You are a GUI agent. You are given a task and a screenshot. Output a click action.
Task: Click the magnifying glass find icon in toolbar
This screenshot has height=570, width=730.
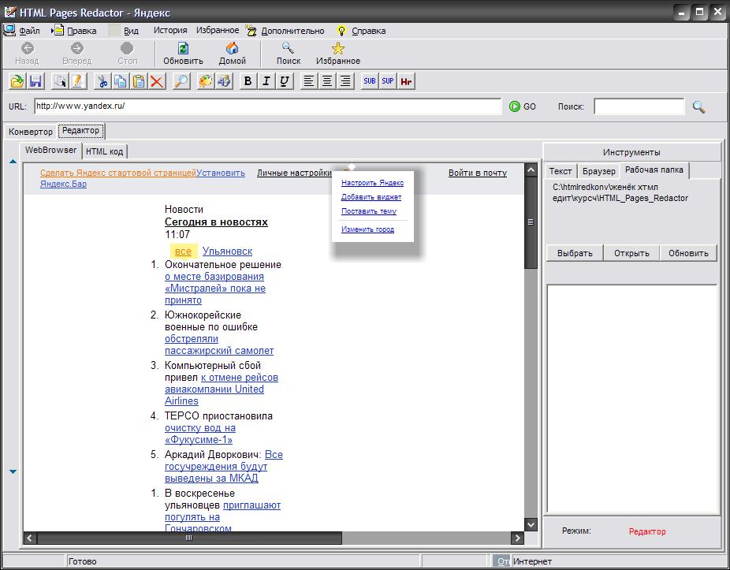(181, 81)
